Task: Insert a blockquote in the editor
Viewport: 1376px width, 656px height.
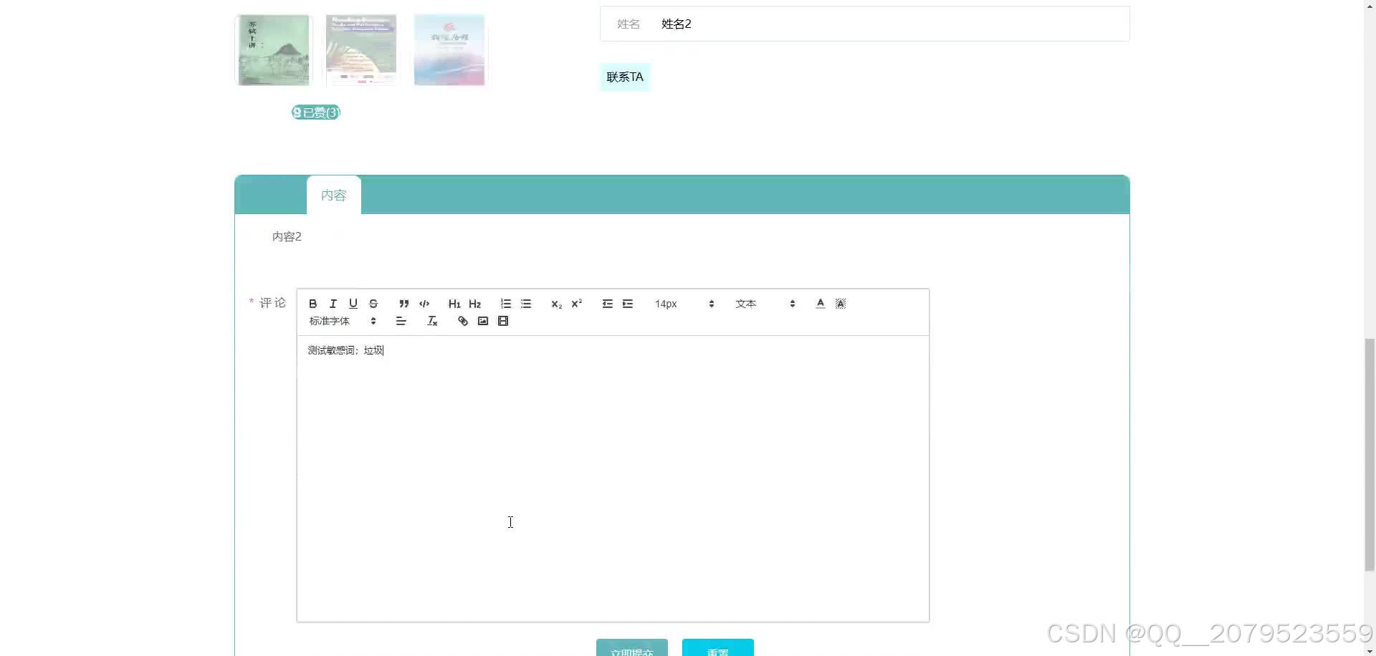Action: 403,304
